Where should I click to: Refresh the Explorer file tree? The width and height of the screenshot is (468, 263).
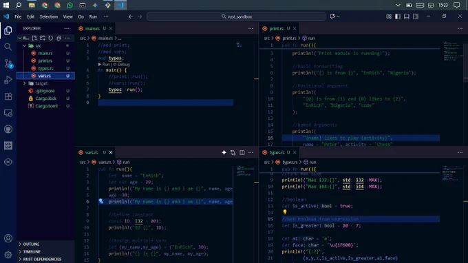click(51, 38)
